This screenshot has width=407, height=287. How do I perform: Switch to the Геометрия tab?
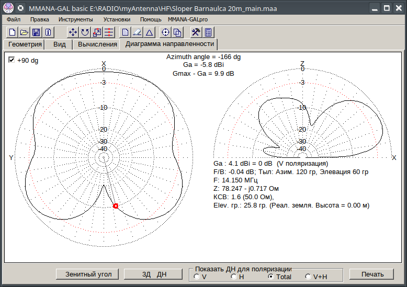click(x=25, y=44)
